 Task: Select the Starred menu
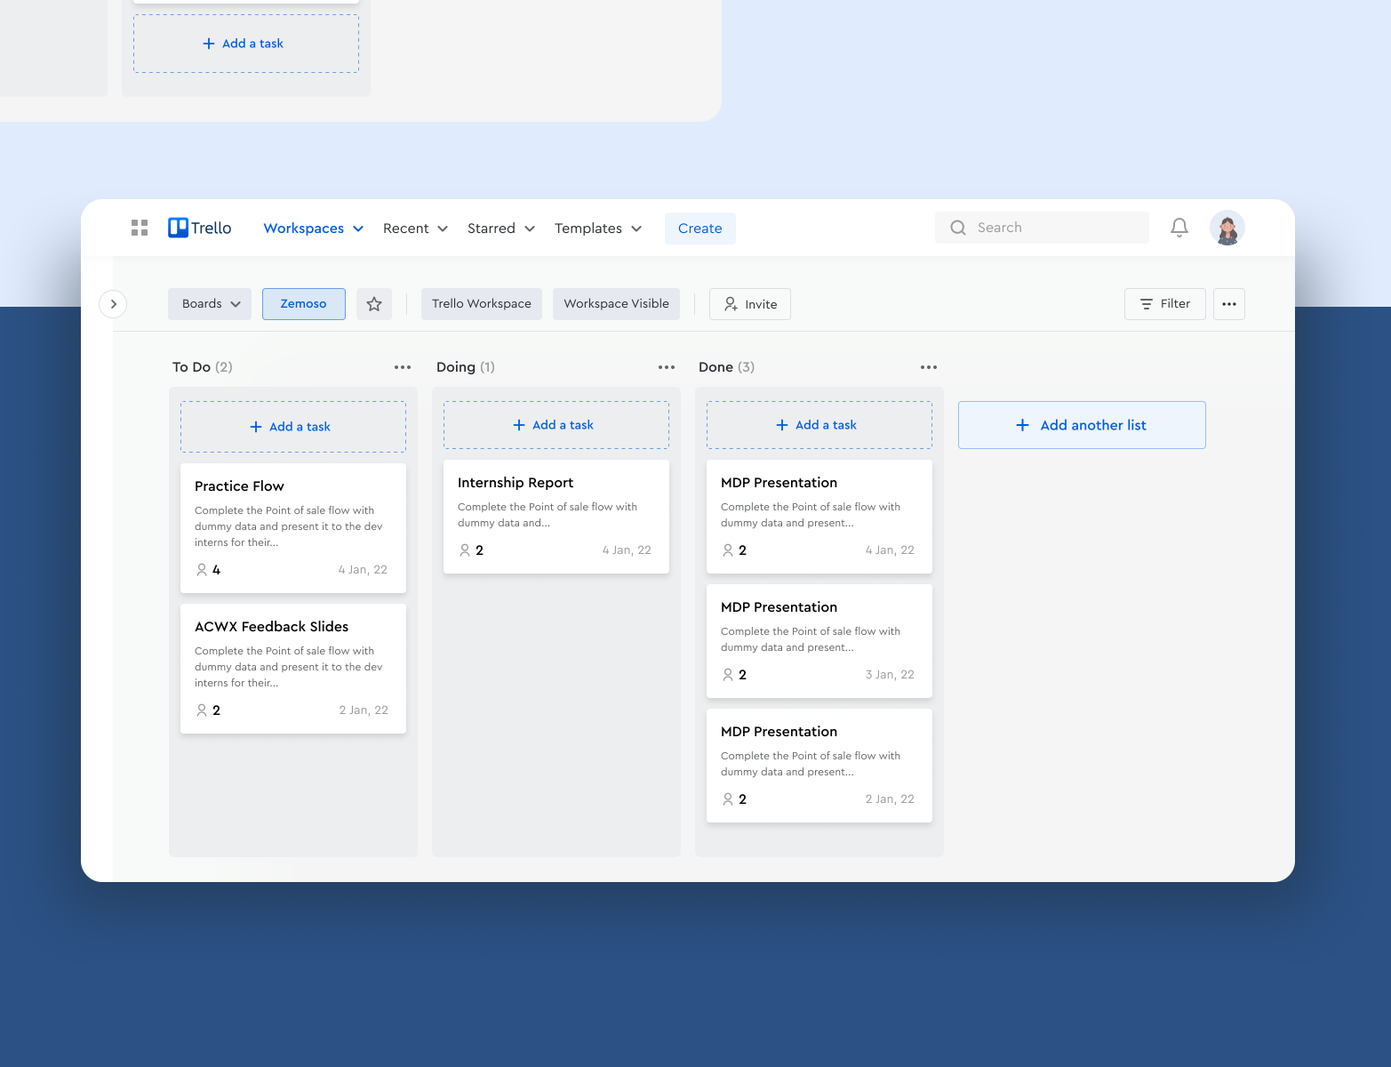point(500,228)
